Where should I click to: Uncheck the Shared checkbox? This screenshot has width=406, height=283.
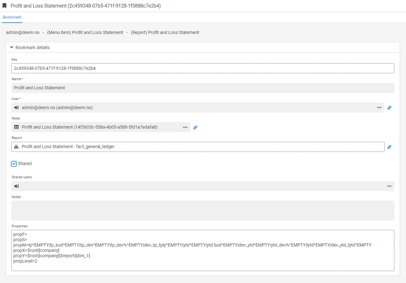click(x=14, y=164)
